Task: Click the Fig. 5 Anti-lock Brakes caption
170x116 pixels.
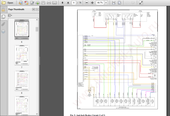Action: (88, 115)
